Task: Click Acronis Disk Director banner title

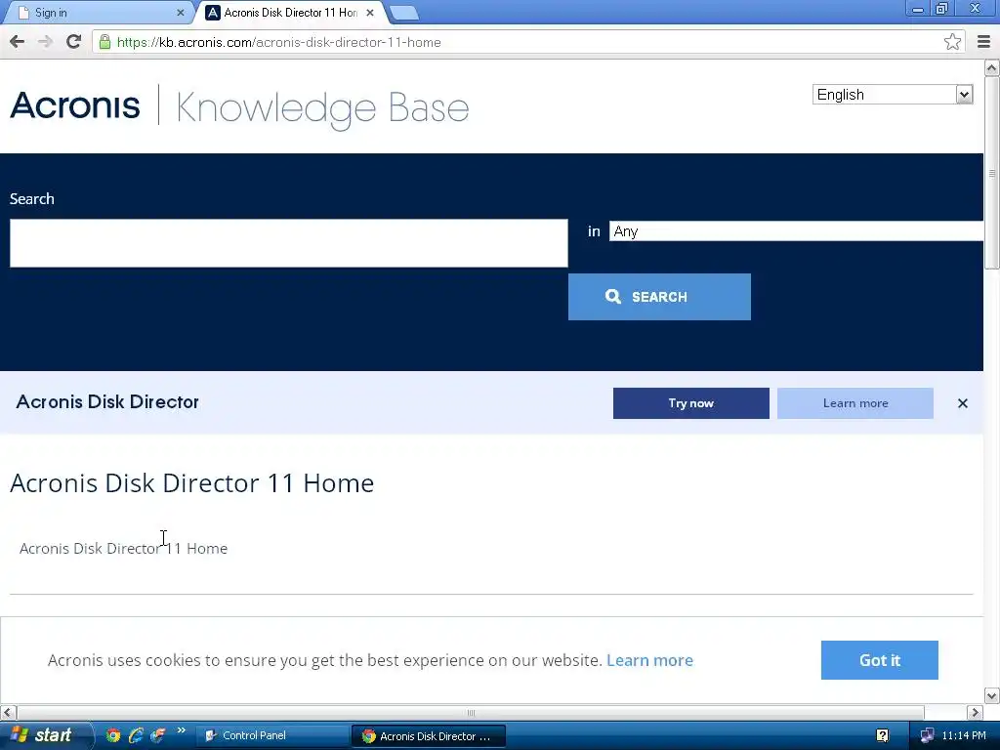Action: click(107, 401)
